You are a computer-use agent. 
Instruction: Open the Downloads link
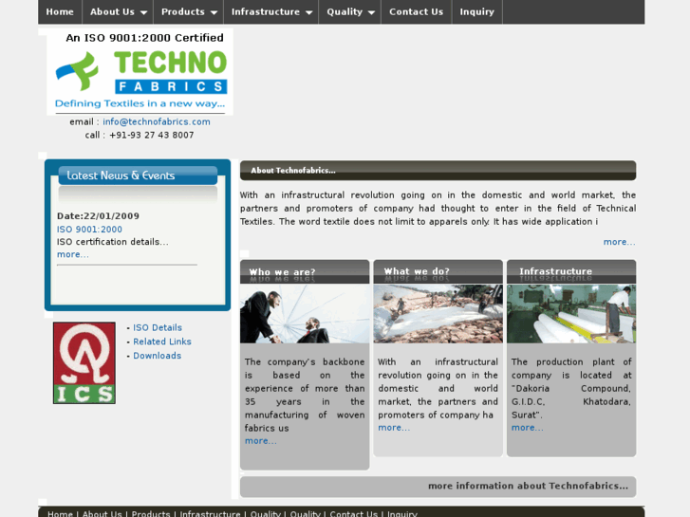[158, 356]
